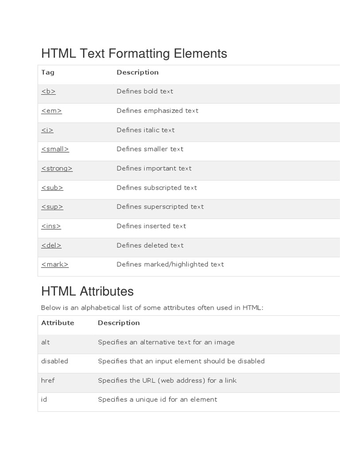340x453 pixels.
Task: Click the 'Below is an alphabetical list' sentence
Action: (152, 307)
